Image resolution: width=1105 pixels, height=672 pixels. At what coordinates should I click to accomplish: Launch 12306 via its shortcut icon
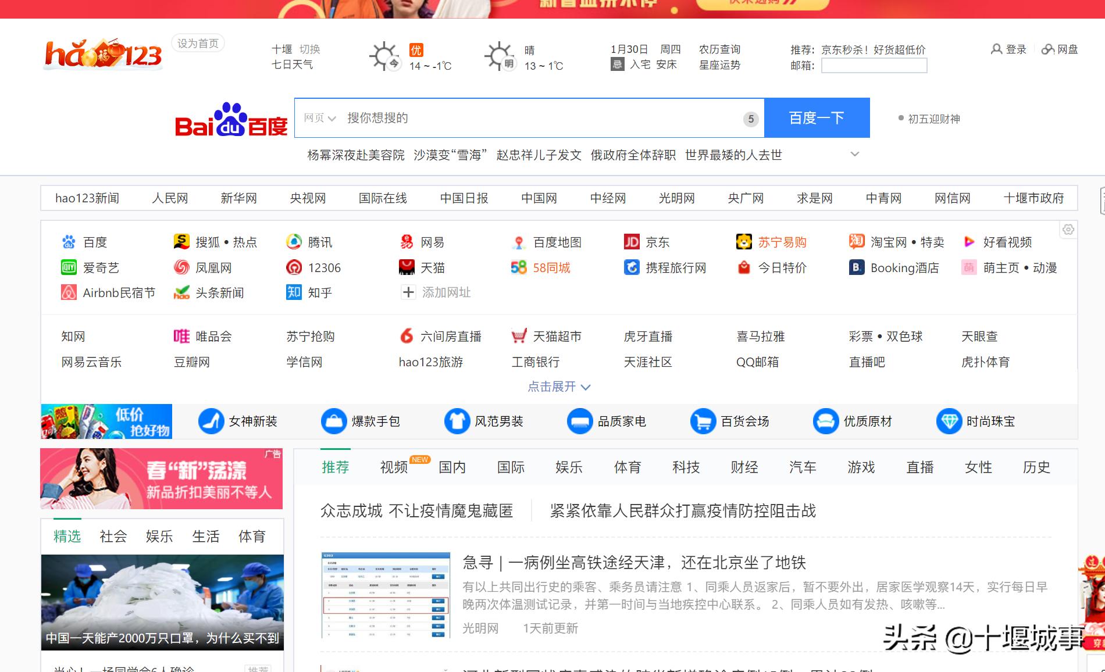(294, 267)
